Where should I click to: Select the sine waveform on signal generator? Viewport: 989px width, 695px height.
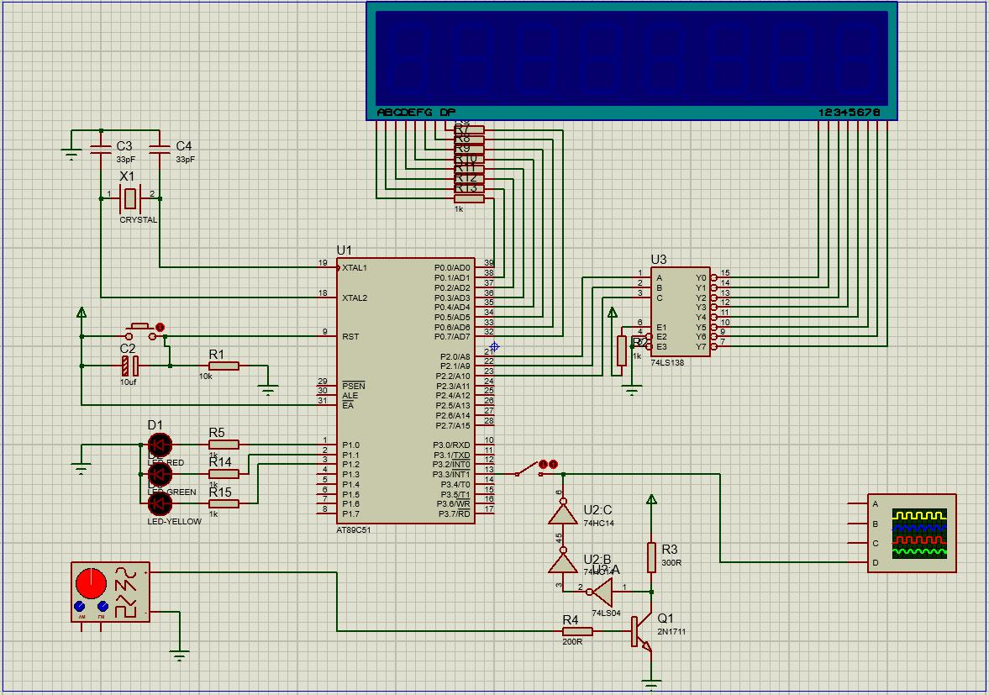[126, 574]
